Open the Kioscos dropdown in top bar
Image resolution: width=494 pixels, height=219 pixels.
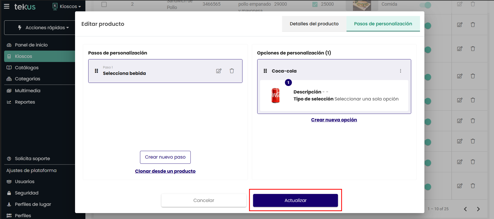point(67,6)
